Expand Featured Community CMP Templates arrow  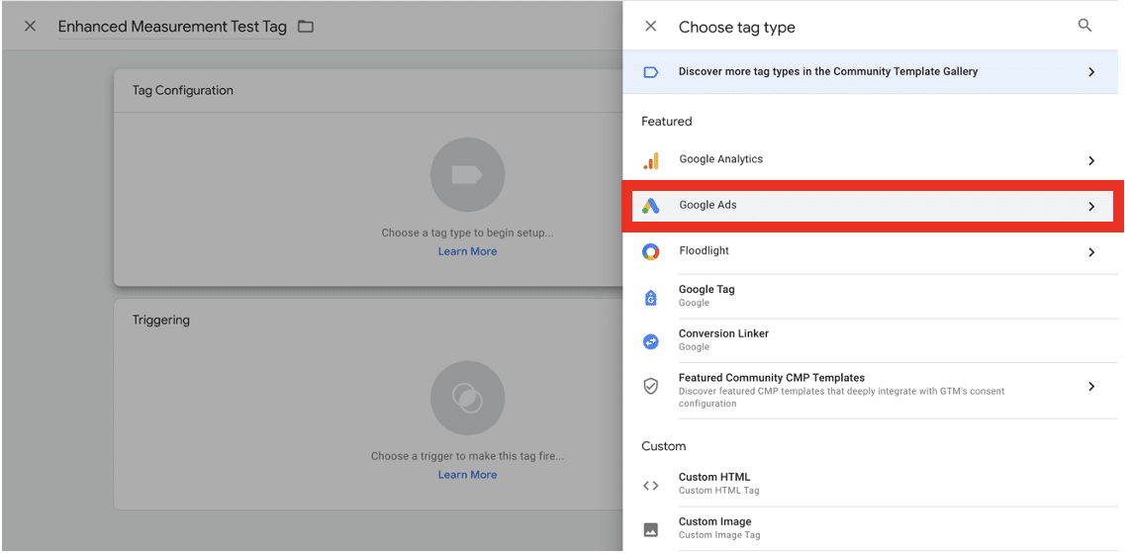pyautogui.click(x=1091, y=387)
